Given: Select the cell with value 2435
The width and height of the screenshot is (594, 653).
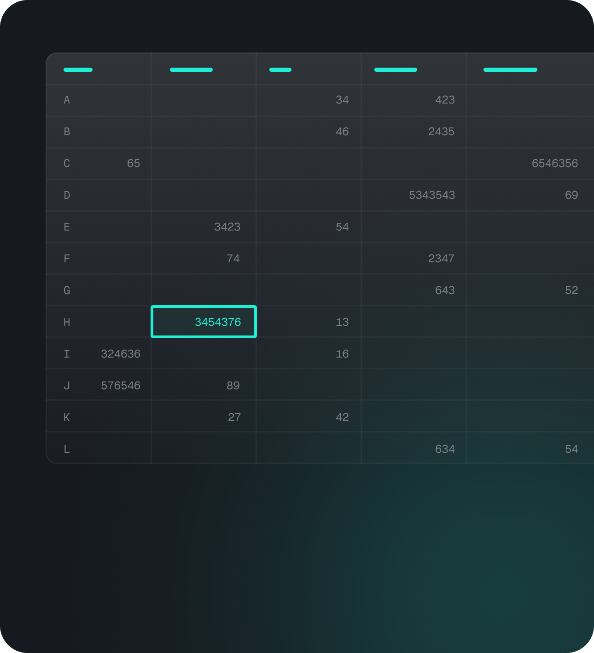Looking at the screenshot, I should click(x=442, y=132).
